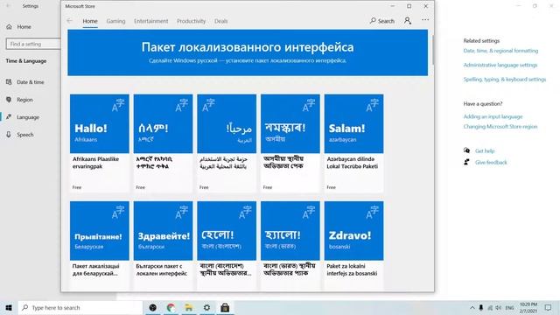This screenshot has height=315, width=560.
Task: Click the taskbar 'Type here to search' box
Action: click(x=80, y=307)
